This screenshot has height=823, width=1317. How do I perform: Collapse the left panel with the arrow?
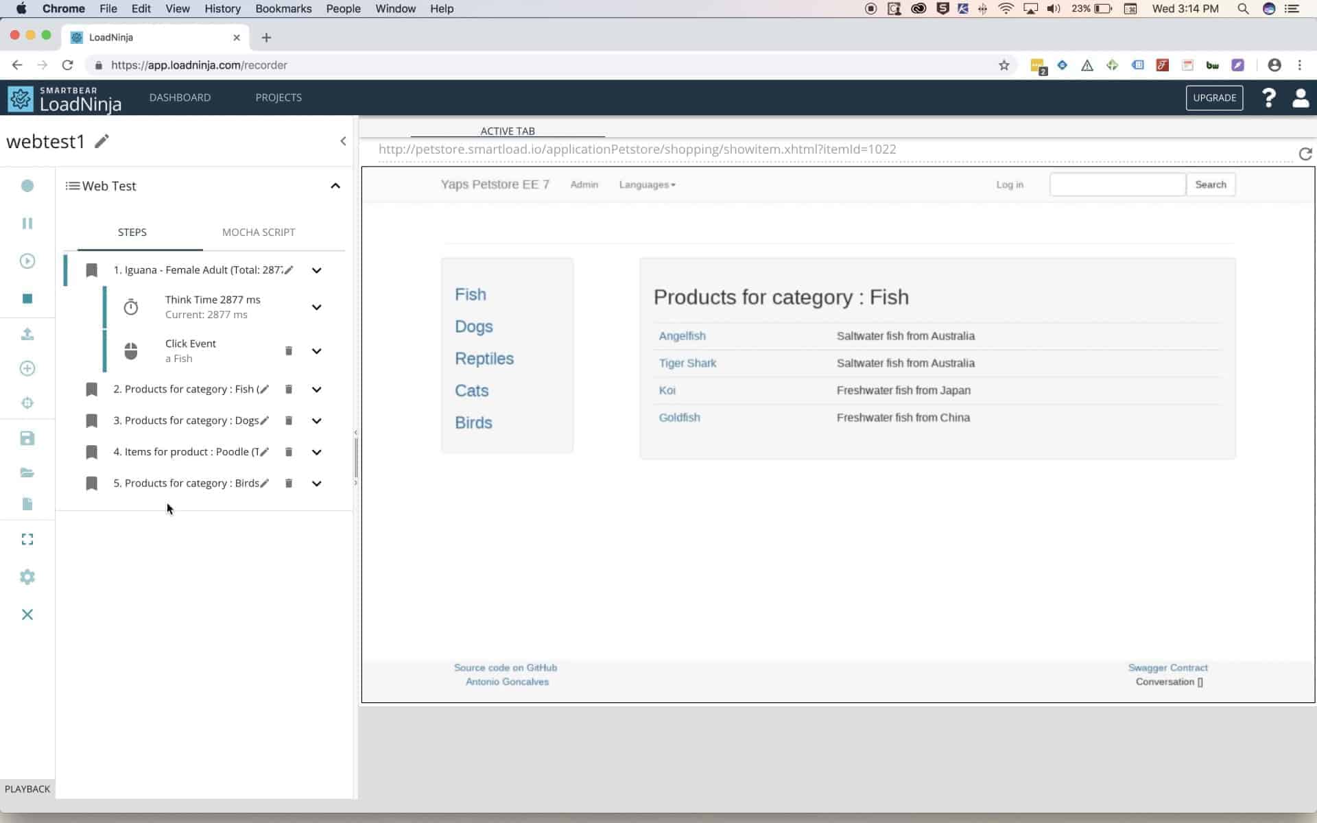click(x=343, y=141)
